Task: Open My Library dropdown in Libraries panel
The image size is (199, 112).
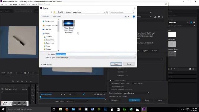Action: point(178,23)
